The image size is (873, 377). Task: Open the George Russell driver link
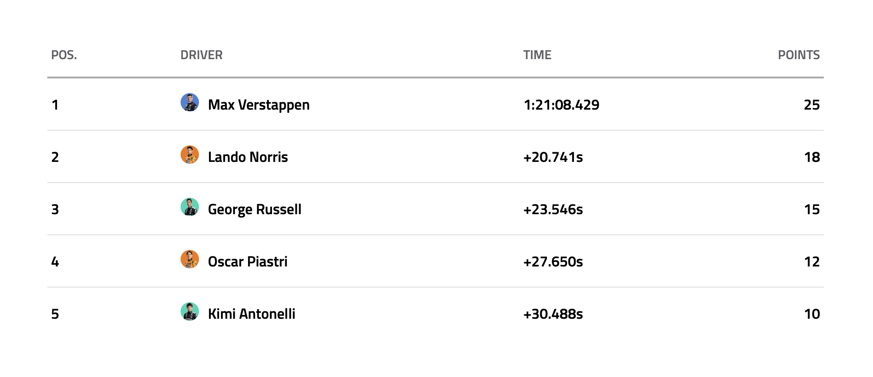click(x=255, y=210)
